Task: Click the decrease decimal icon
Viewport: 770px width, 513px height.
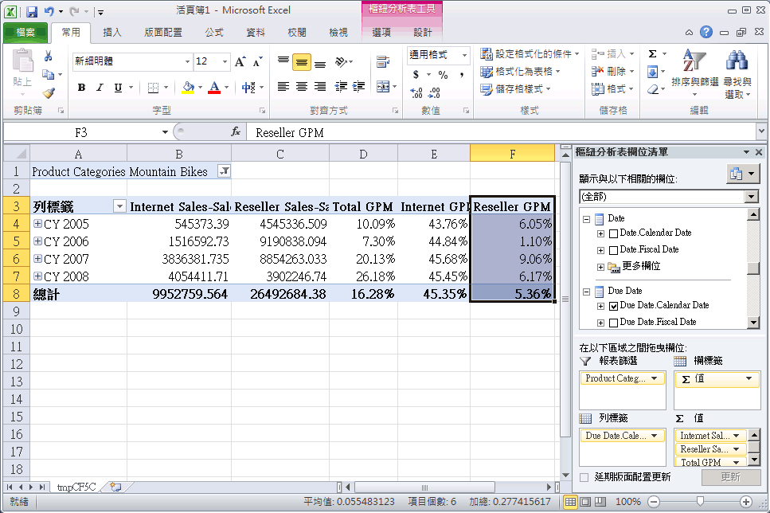Action: [435, 92]
